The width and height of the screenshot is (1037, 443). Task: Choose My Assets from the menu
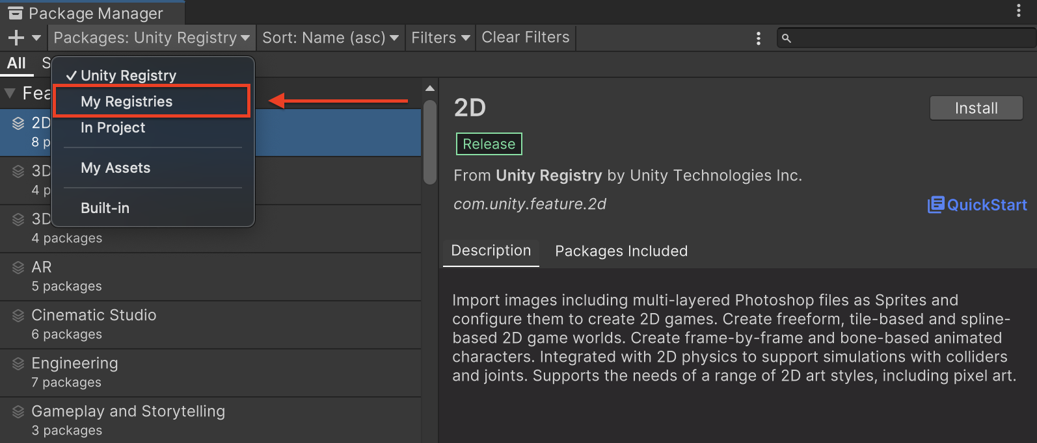[x=115, y=168]
